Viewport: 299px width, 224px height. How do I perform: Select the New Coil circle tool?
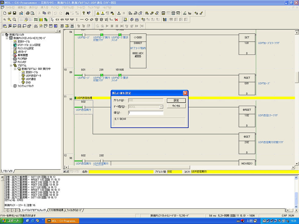coord(87,20)
